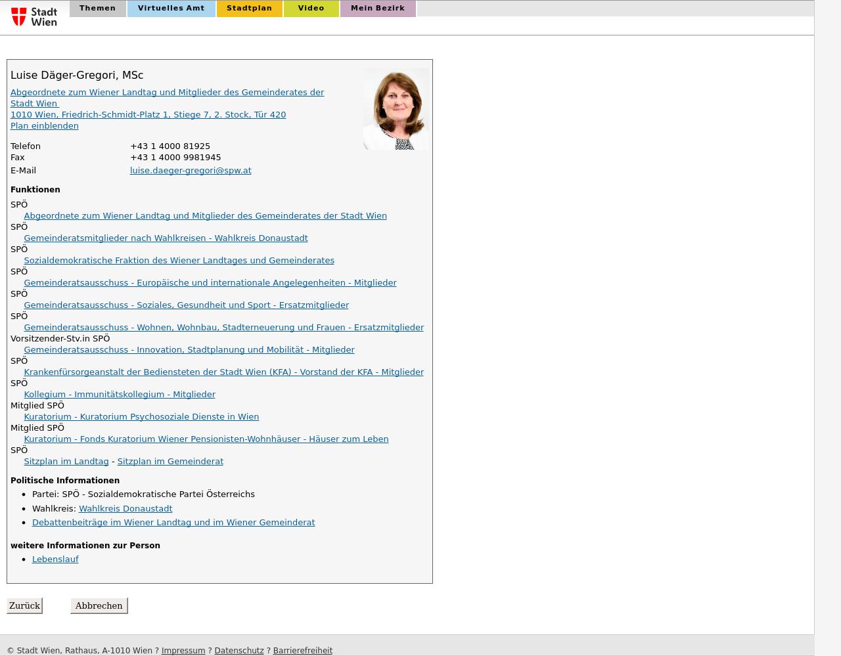841x656 pixels.
Task: View Sitzplan im Gemeinderat
Action: tap(170, 462)
